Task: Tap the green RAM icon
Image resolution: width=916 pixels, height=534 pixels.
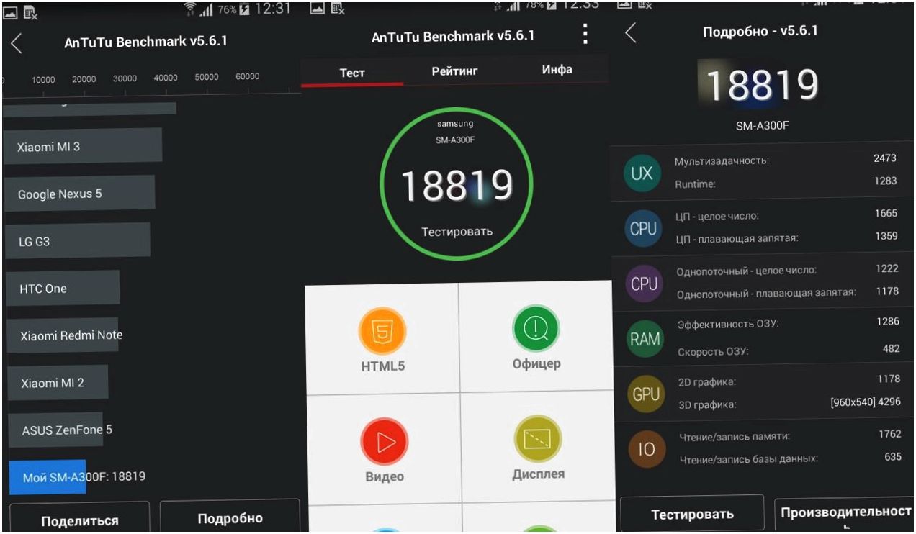Action: point(645,338)
